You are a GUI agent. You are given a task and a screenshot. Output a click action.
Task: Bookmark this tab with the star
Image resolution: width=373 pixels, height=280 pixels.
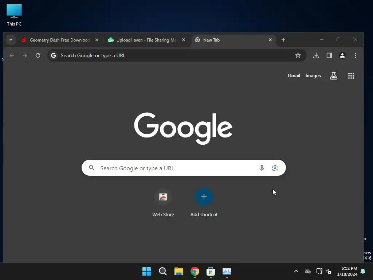(298, 55)
